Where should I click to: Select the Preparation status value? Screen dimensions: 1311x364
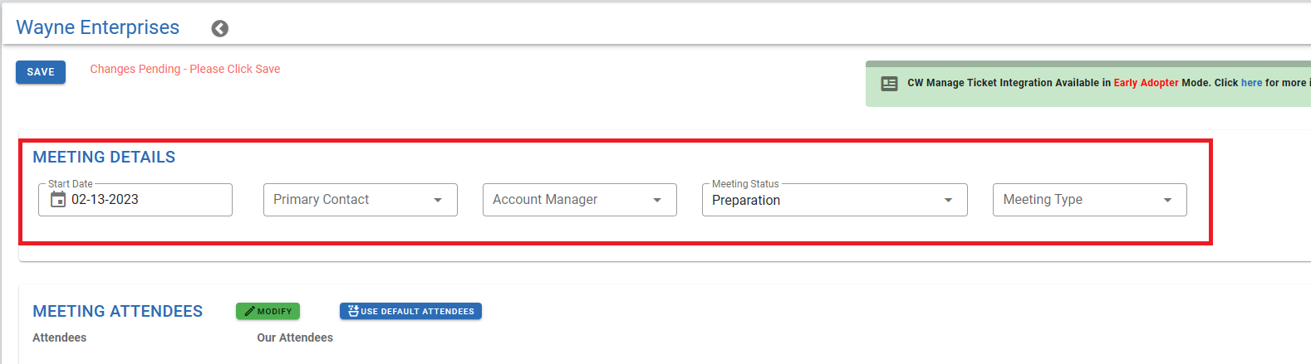click(x=746, y=201)
